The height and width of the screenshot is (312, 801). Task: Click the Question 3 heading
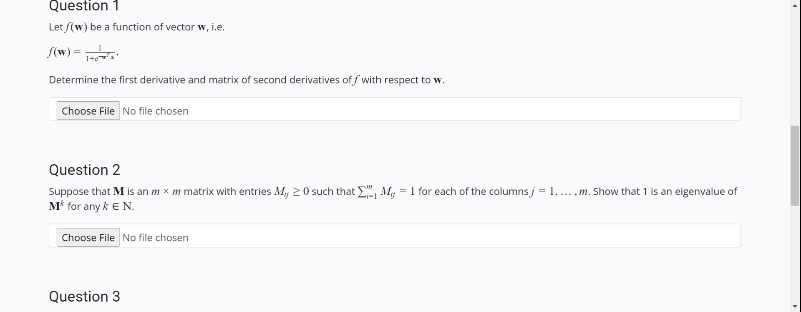[85, 296]
